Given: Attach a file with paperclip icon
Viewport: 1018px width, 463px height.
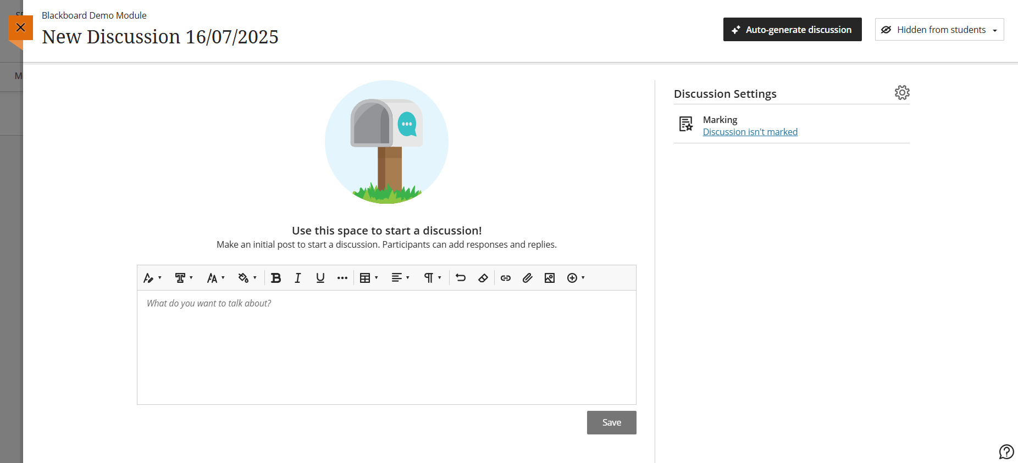Looking at the screenshot, I should click(x=528, y=278).
